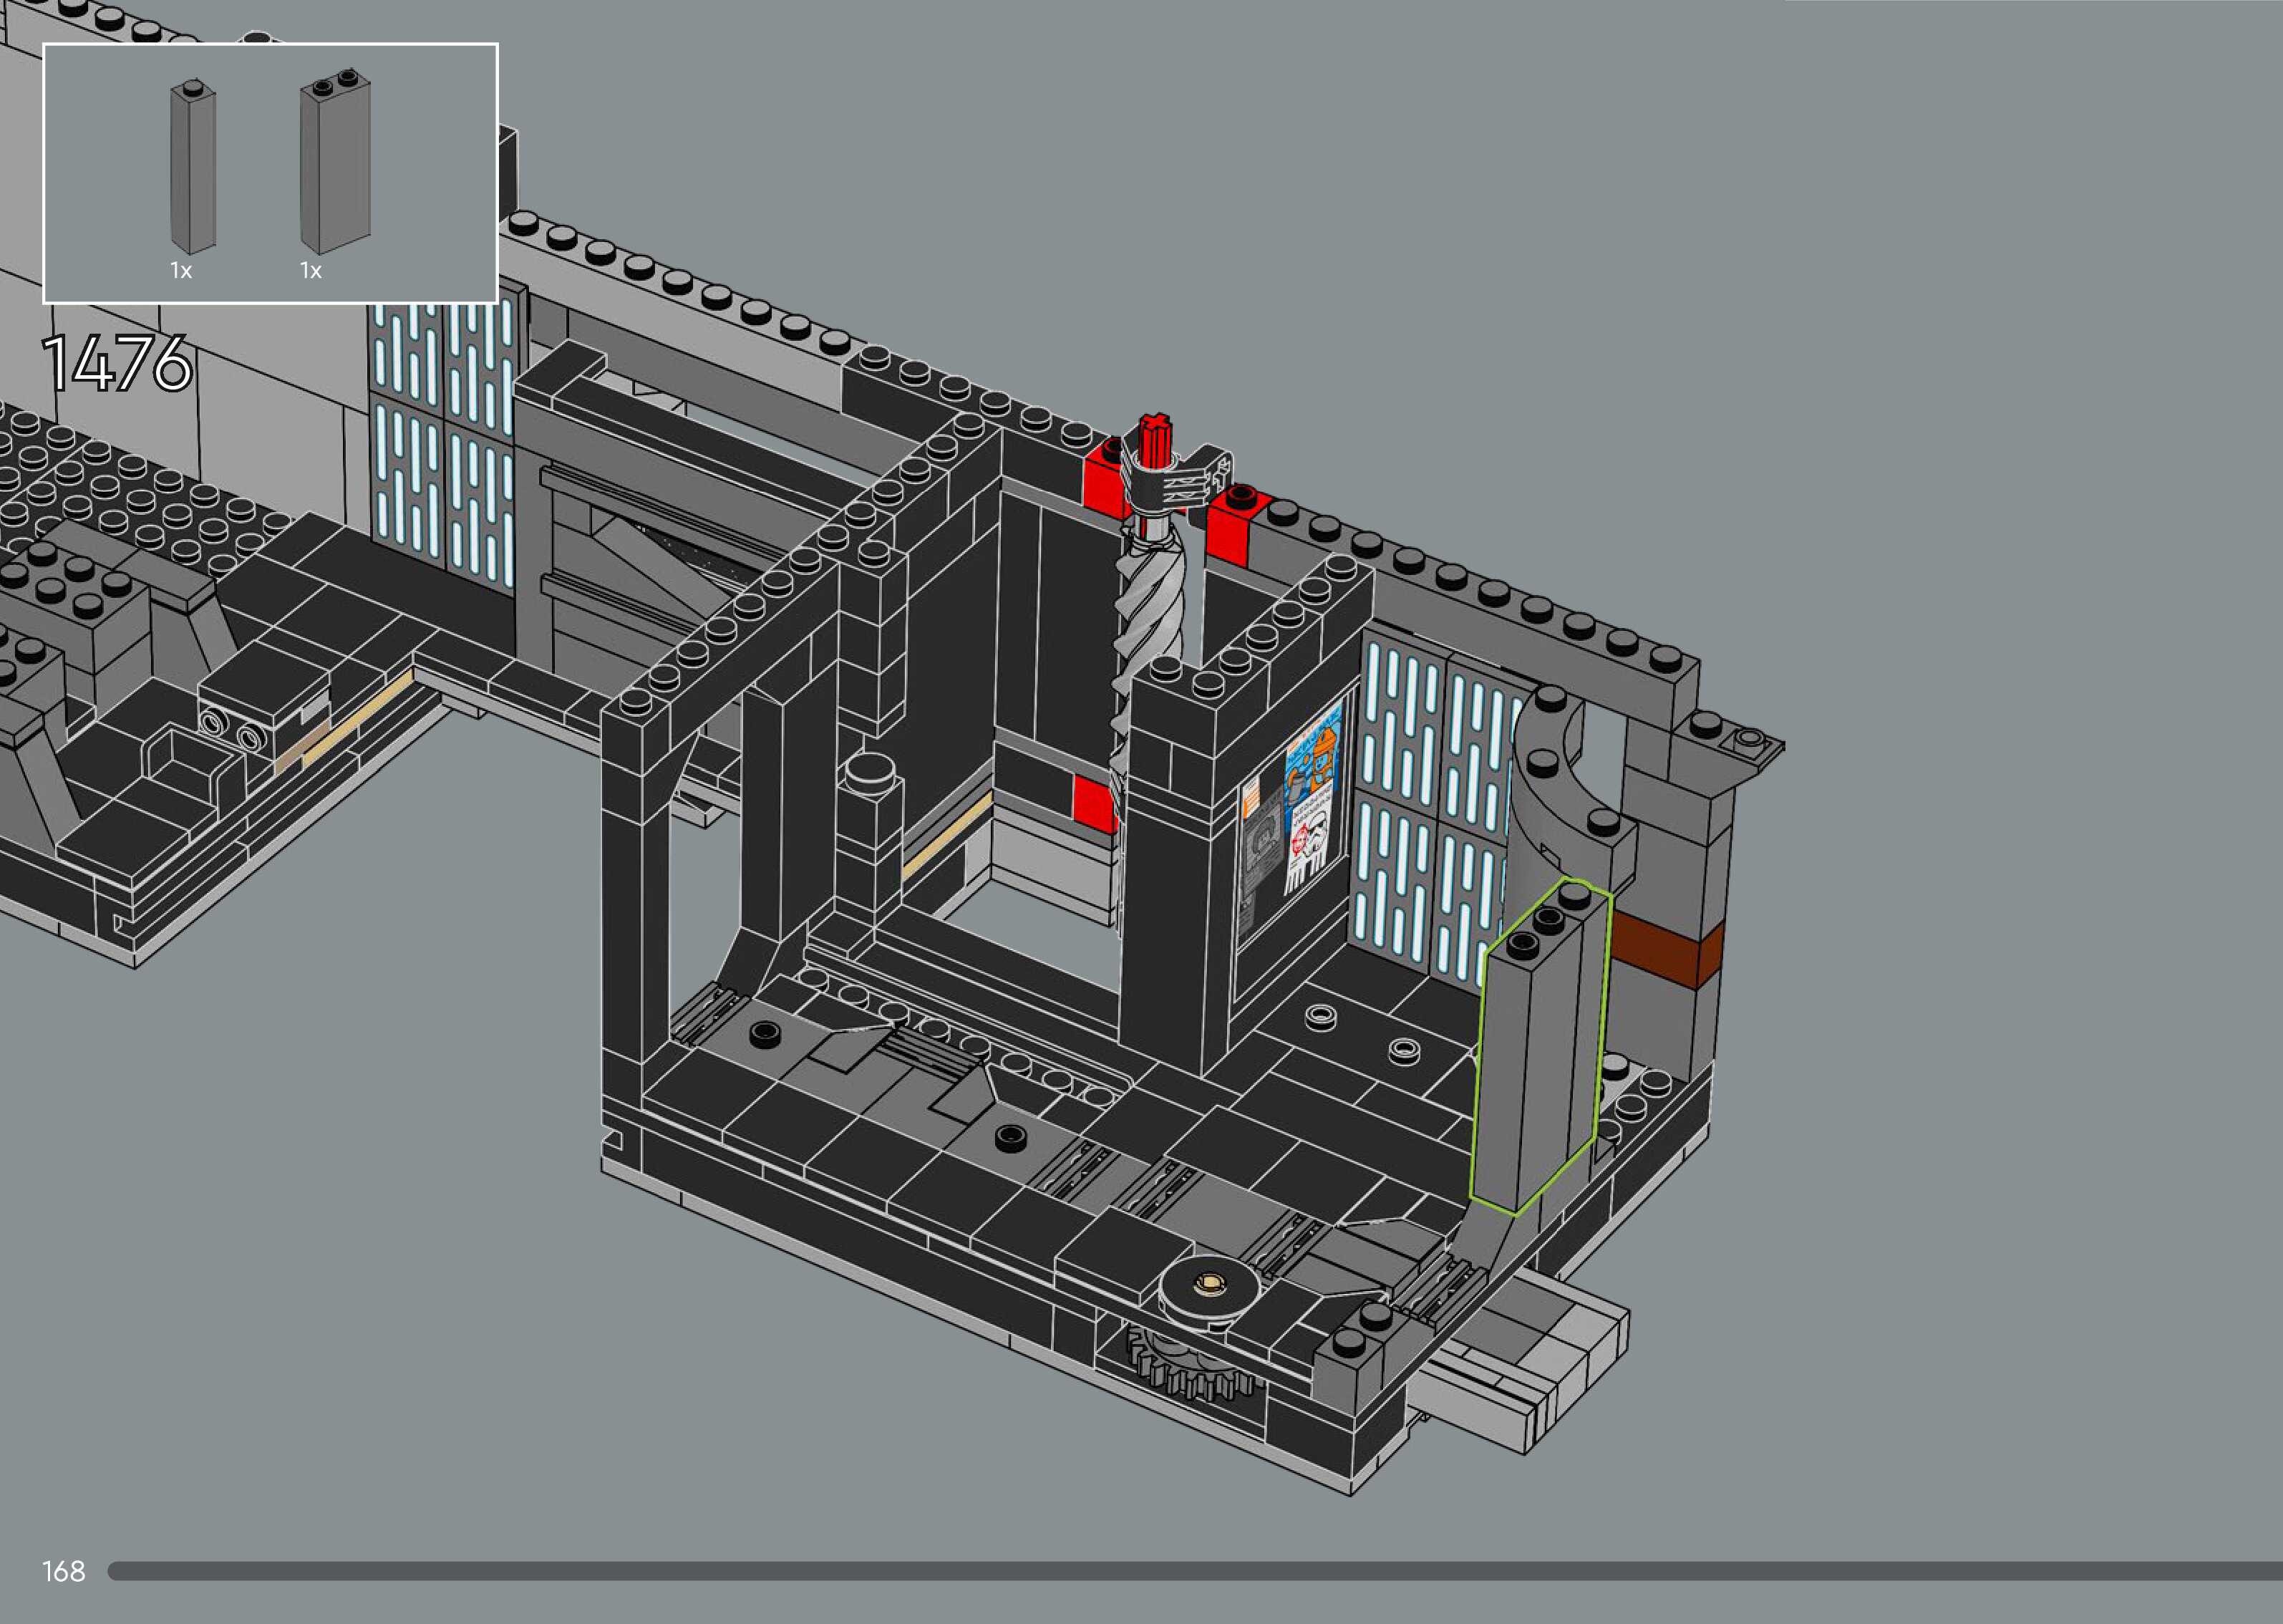Click the first "1x" quantity label
The height and width of the screenshot is (1624, 2283).
pos(181,271)
